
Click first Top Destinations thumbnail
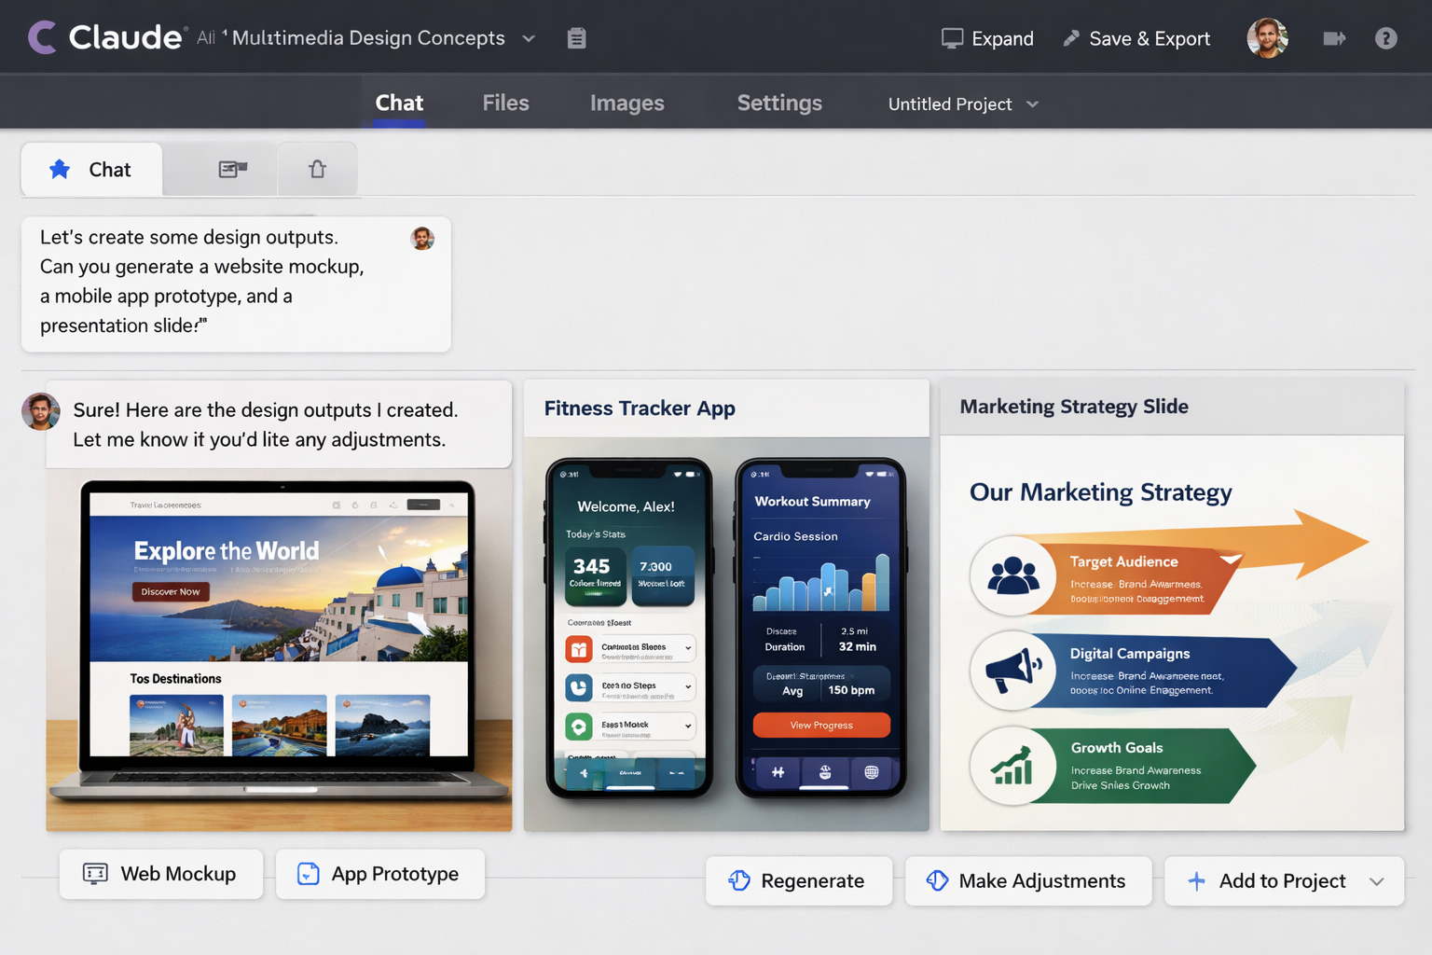[x=176, y=725]
